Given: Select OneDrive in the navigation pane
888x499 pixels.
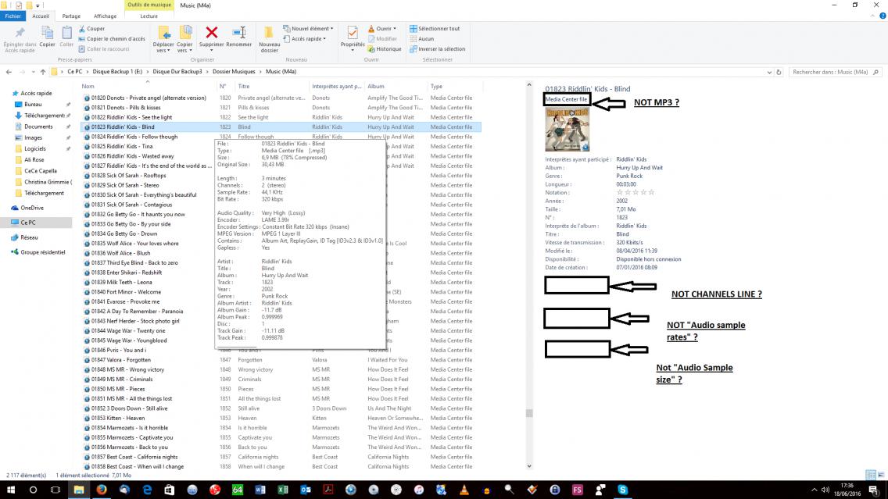Looking at the screenshot, I should tap(32, 208).
